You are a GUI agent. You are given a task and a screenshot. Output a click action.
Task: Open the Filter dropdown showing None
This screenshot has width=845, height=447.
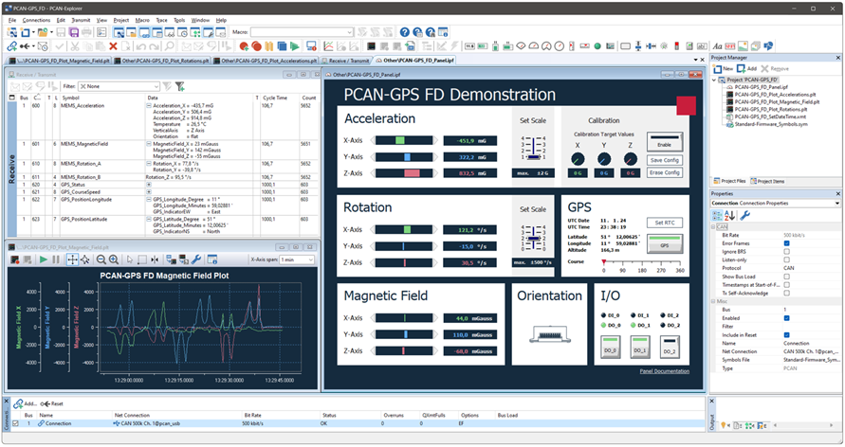(x=119, y=86)
